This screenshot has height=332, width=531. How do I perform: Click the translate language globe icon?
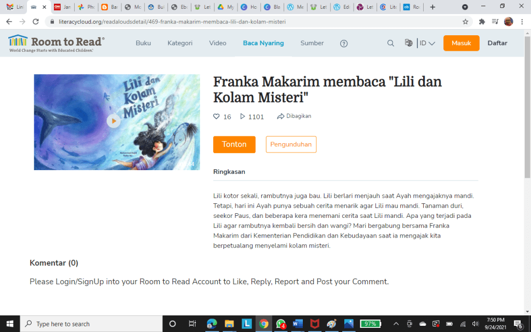click(409, 43)
